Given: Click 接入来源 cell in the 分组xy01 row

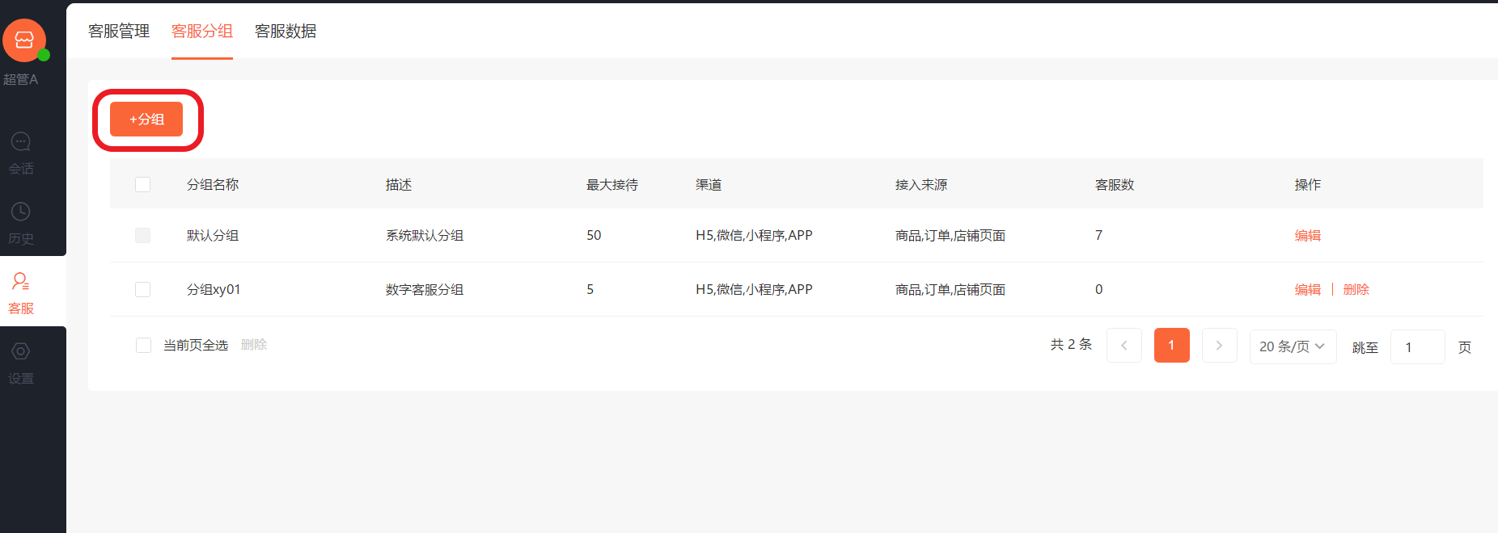Looking at the screenshot, I should pyautogui.click(x=950, y=289).
